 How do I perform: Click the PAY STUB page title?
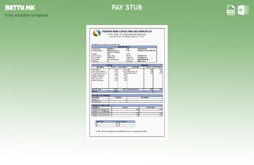coord(127,7)
